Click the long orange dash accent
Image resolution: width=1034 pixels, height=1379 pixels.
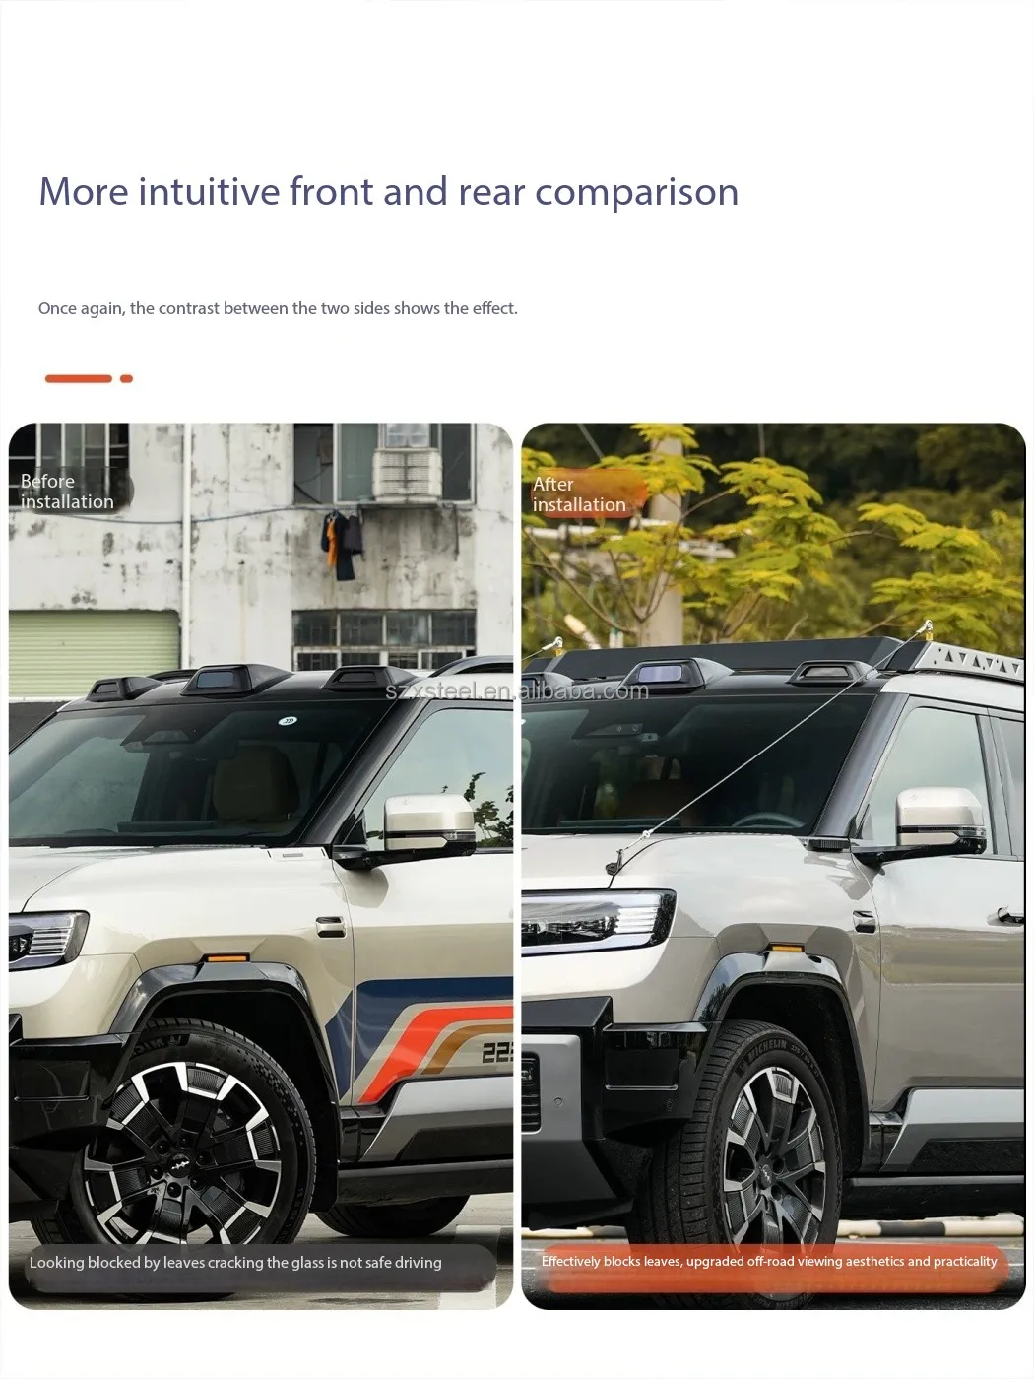click(x=79, y=378)
